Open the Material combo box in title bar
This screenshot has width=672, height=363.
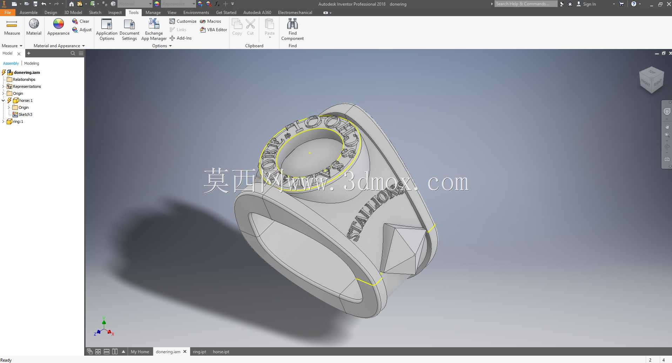pyautogui.click(x=135, y=4)
